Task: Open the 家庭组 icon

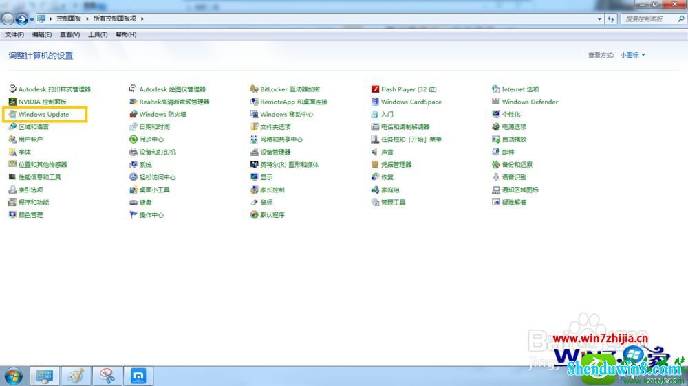Action: (375, 190)
